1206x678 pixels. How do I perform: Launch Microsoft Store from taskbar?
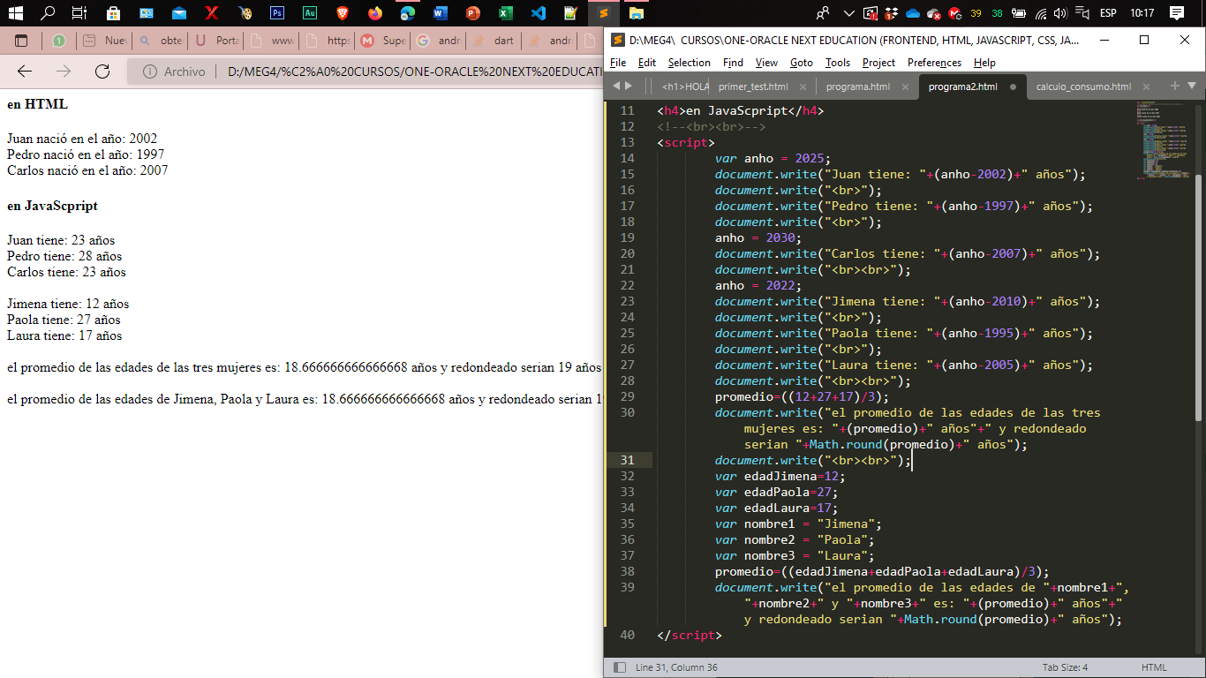click(113, 13)
